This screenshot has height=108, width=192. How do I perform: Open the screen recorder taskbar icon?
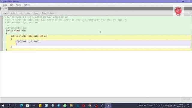(x=96, y=105)
